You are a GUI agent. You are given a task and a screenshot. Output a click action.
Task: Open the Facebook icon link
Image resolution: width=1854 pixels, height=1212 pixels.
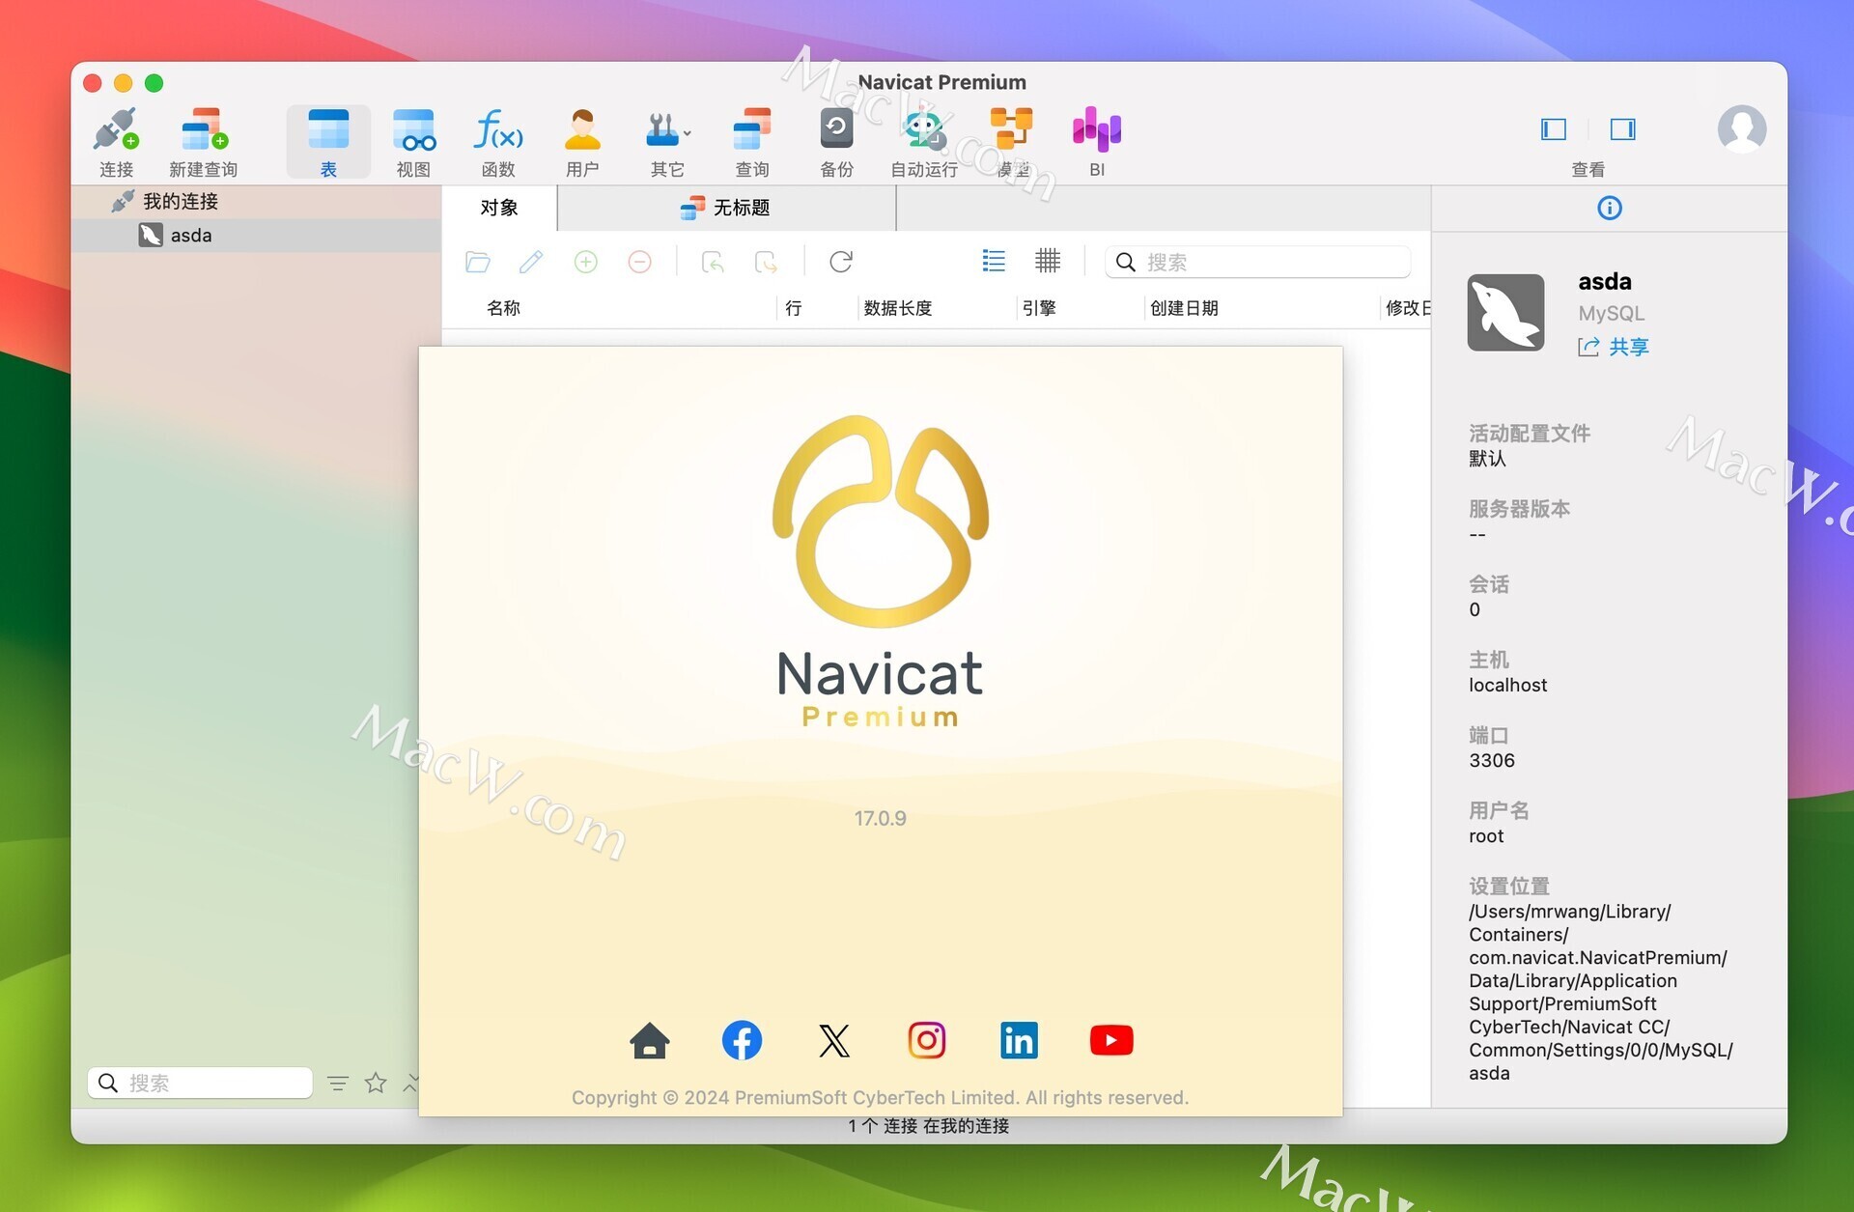pos(742,1040)
